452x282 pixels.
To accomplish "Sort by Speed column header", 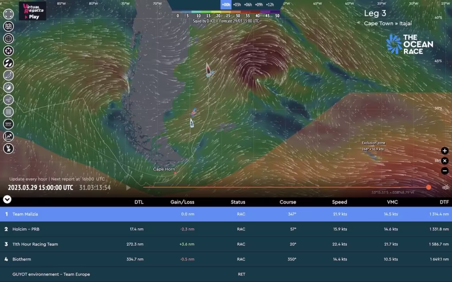I will tap(339, 202).
